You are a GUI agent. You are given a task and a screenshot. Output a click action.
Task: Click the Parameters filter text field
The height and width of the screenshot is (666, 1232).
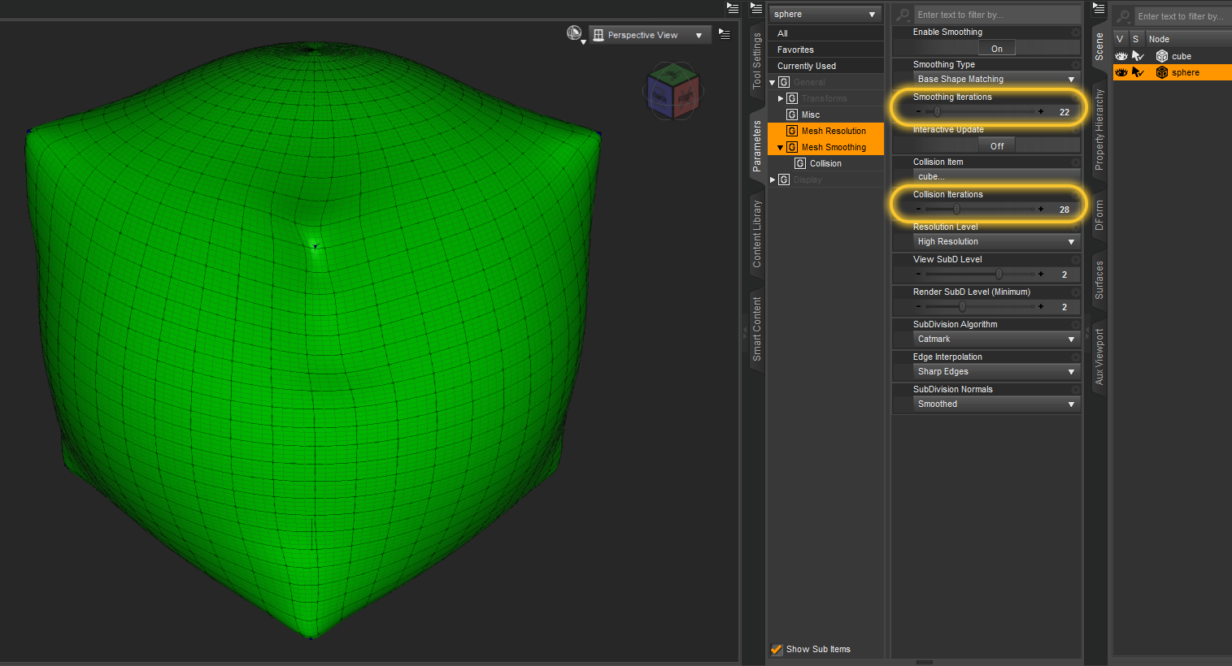(x=997, y=15)
